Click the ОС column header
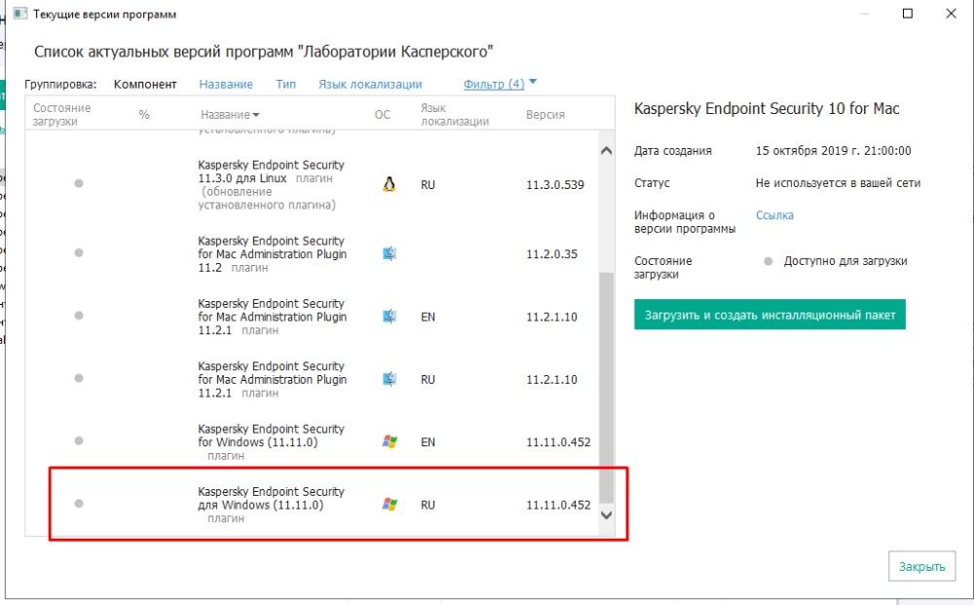The image size is (974, 605). tap(383, 114)
